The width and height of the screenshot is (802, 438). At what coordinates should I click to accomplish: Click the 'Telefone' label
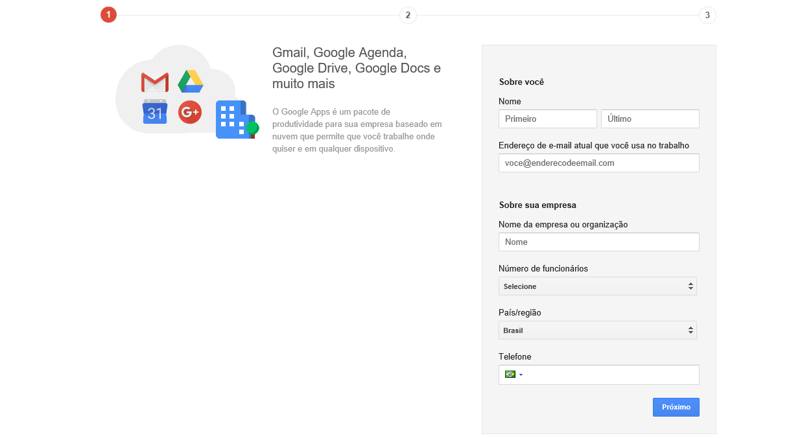pyautogui.click(x=515, y=356)
